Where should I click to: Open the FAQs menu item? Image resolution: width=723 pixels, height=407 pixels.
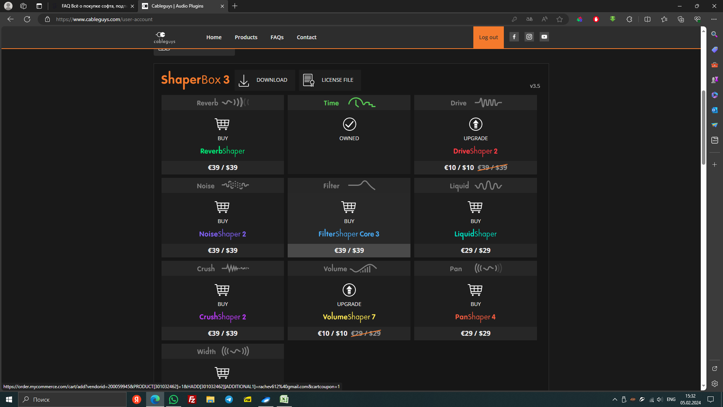[277, 37]
